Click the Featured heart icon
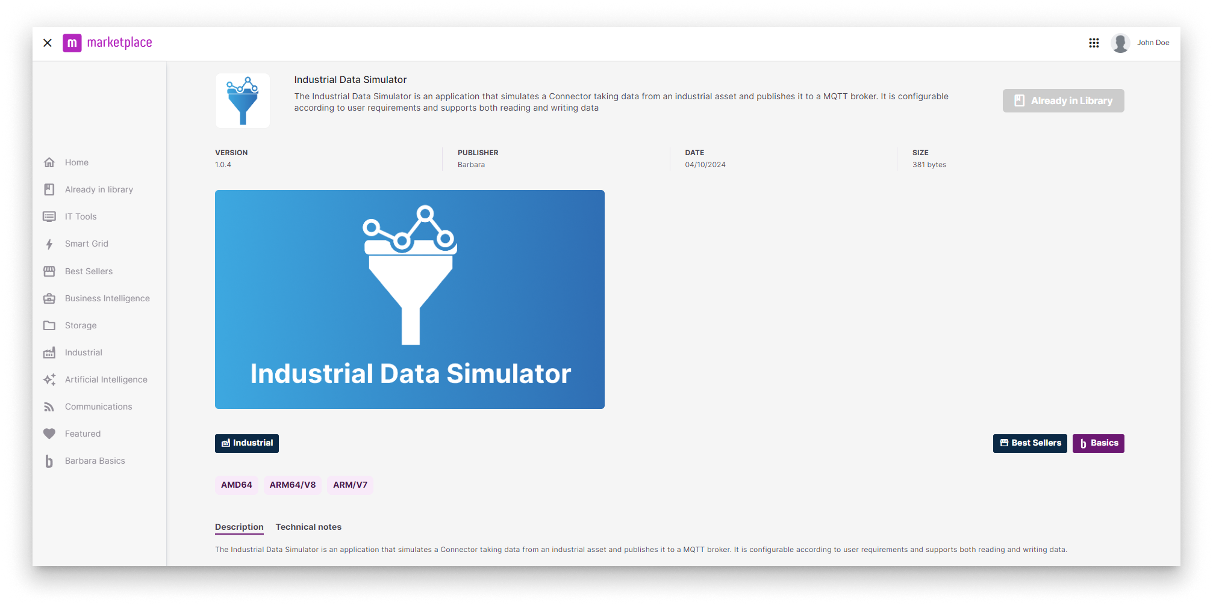The height and width of the screenshot is (605, 1213). click(49, 434)
